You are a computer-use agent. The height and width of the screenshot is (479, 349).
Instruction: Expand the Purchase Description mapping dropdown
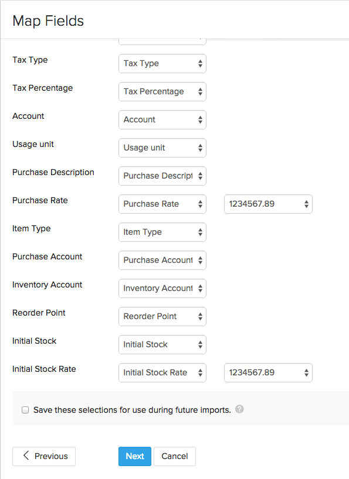[x=162, y=176]
